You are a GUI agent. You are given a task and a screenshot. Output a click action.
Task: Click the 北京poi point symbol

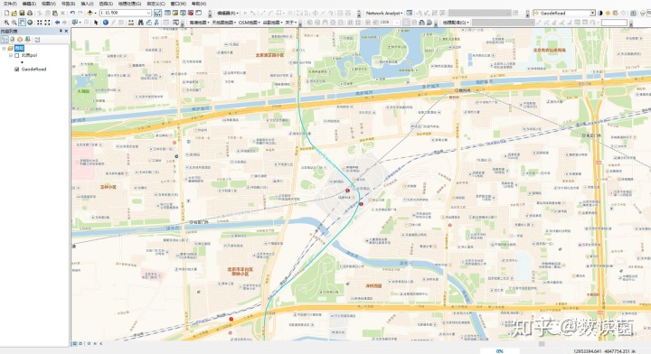pyautogui.click(x=22, y=62)
